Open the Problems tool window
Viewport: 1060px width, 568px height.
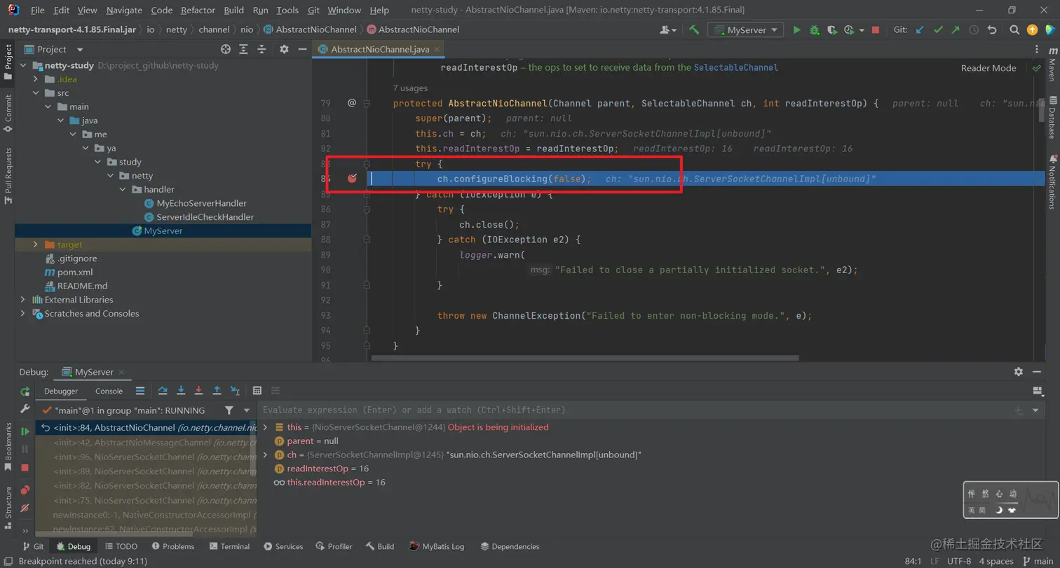pos(172,546)
